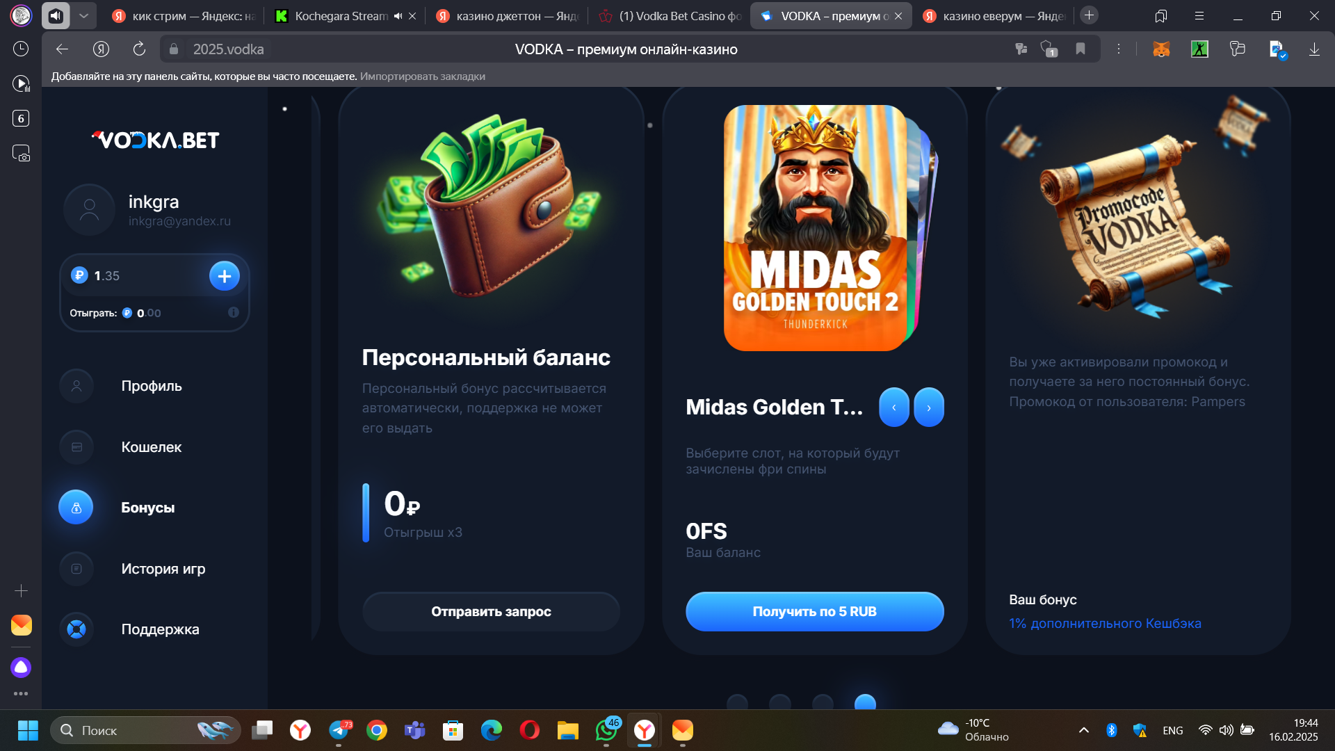Open Alice assistant purple sidebar icon
This screenshot has height=751, width=1335.
(21, 668)
